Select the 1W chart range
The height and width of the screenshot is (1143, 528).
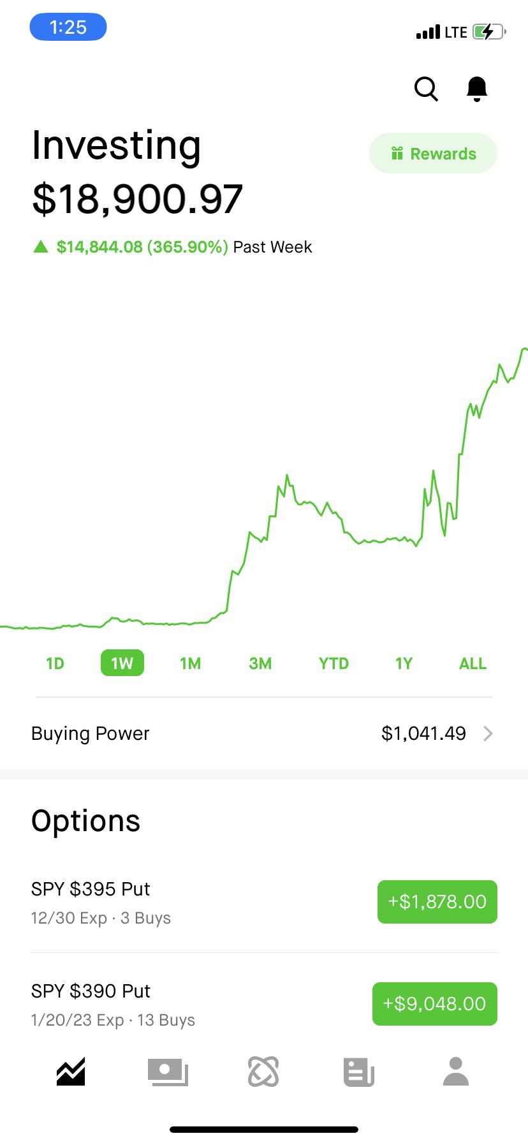tap(122, 663)
